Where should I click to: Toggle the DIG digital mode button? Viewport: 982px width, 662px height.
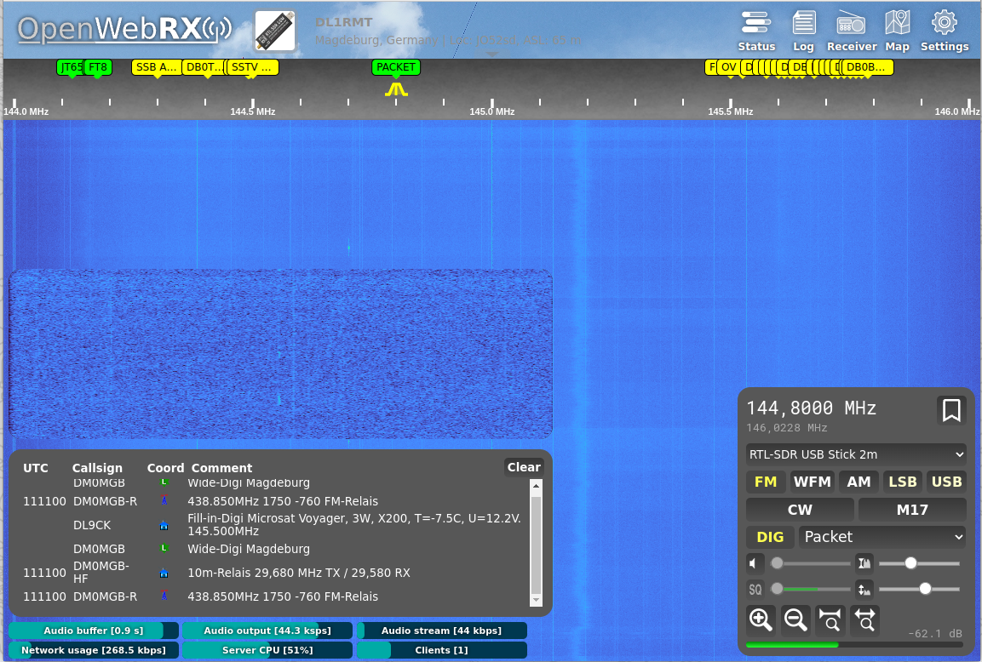(770, 537)
